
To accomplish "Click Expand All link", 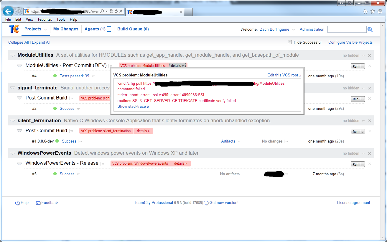I will click(x=41, y=42).
